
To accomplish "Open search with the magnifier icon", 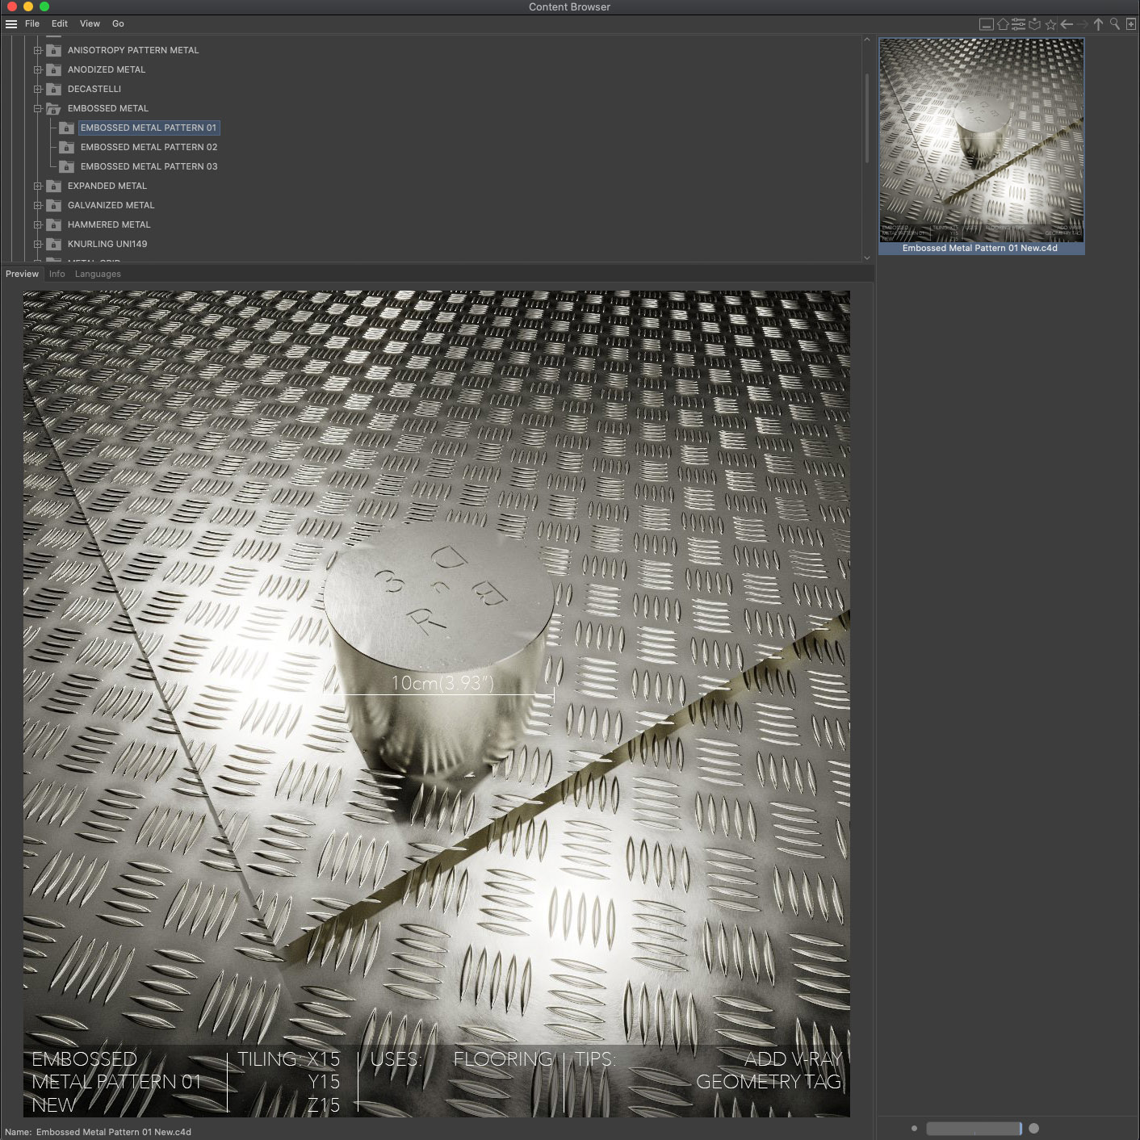I will coord(1115,24).
